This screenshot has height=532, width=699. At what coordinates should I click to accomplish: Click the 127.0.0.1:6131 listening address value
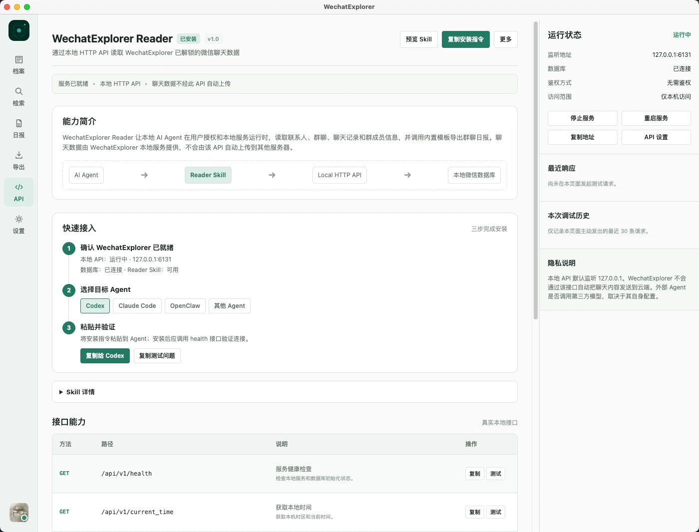point(672,55)
